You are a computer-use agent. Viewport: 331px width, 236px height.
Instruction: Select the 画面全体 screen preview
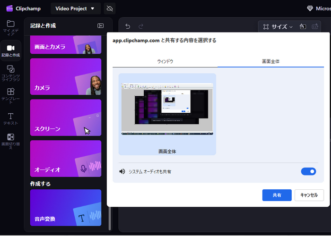point(167,114)
